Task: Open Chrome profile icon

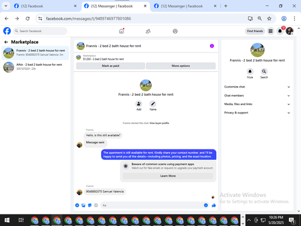Action: click(284, 19)
